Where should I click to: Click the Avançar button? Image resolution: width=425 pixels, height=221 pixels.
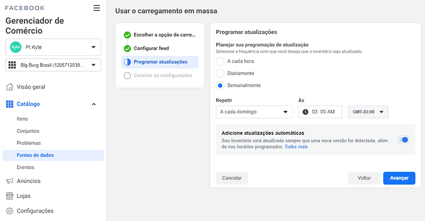click(399, 178)
